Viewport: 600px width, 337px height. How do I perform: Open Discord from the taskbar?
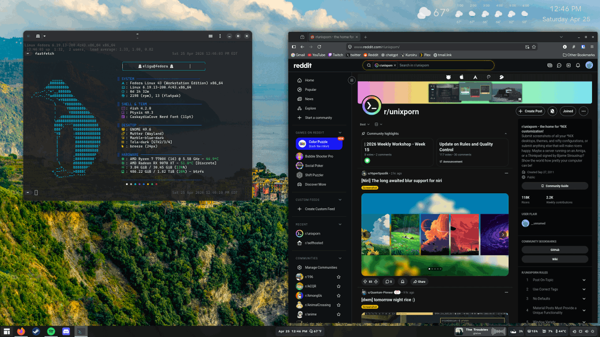coord(66,331)
